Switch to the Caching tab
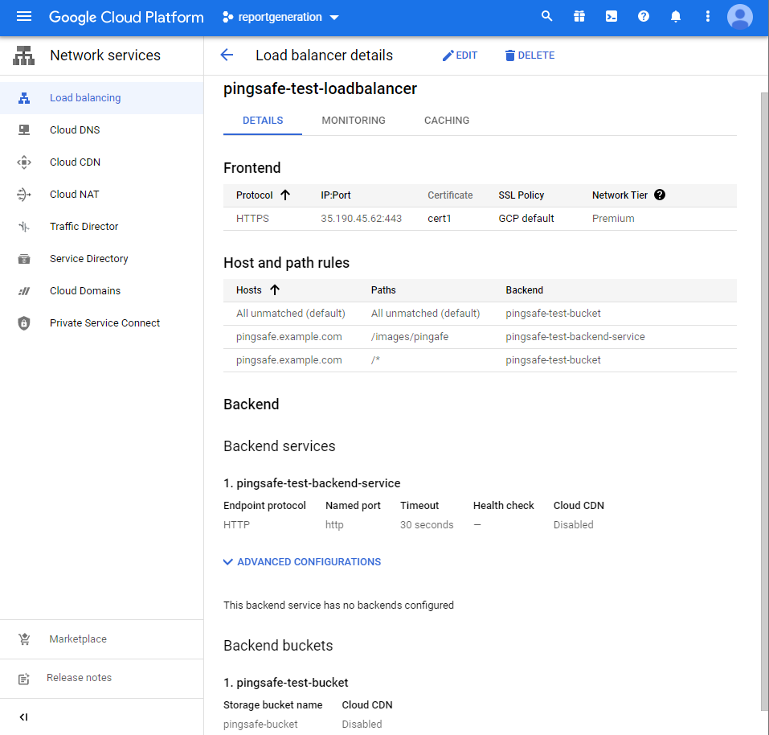Viewport: 769px width, 735px height. pos(447,121)
